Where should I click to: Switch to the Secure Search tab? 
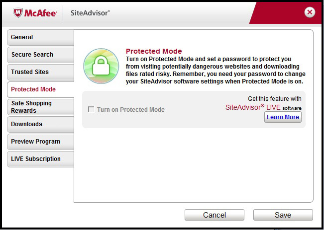pyautogui.click(x=40, y=55)
